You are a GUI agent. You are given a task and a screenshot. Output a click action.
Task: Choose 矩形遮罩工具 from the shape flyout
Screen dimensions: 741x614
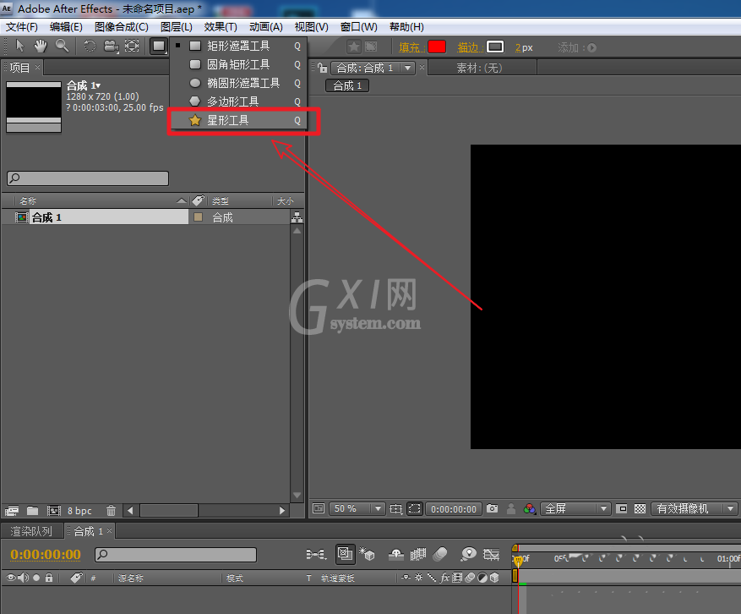pyautogui.click(x=238, y=46)
